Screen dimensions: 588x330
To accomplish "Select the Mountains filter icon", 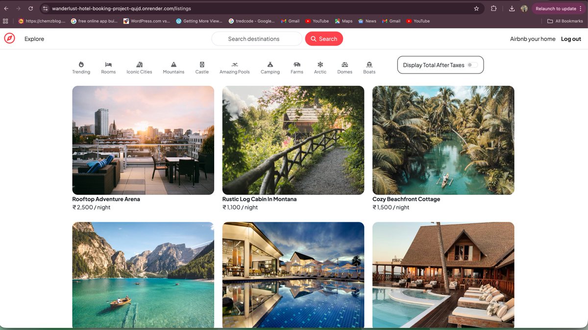I will pos(173,64).
